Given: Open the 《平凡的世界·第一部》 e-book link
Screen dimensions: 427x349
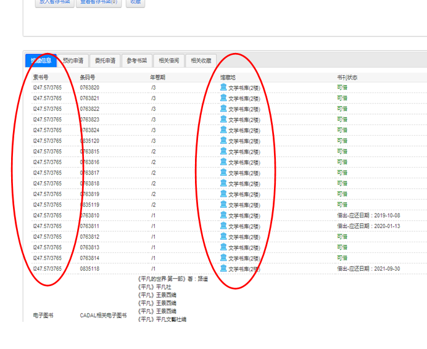Looking at the screenshot, I should (x=160, y=279).
